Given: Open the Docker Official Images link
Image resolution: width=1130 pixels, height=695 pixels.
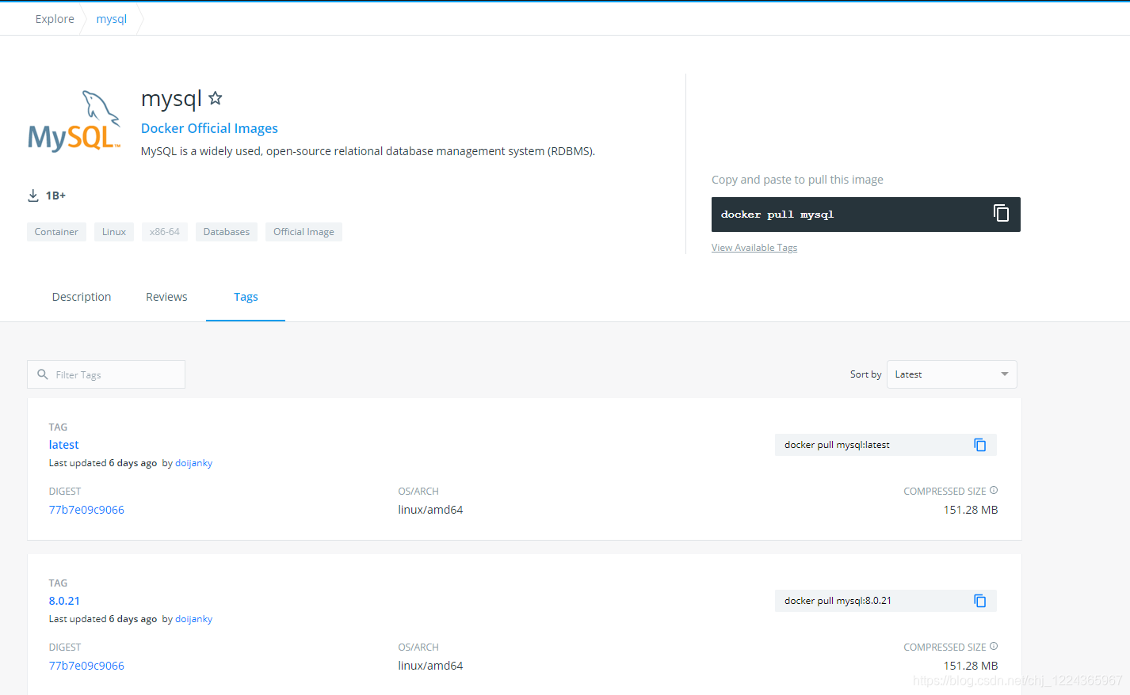Looking at the screenshot, I should click(x=209, y=127).
